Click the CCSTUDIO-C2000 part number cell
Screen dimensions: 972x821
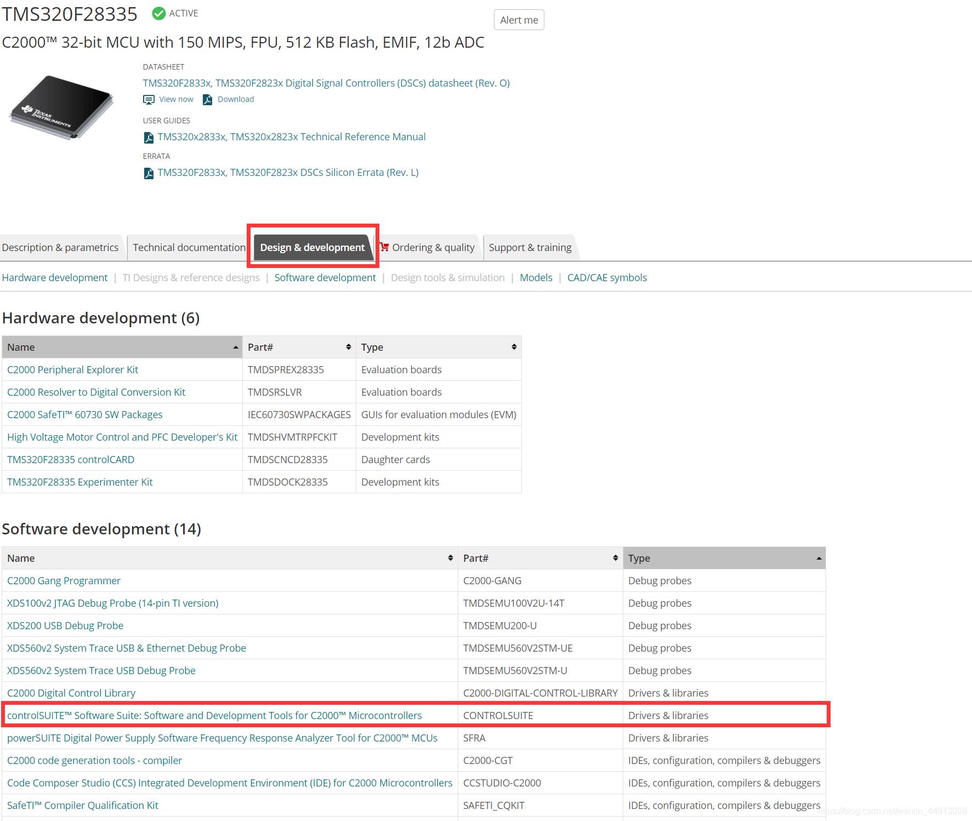541,783
